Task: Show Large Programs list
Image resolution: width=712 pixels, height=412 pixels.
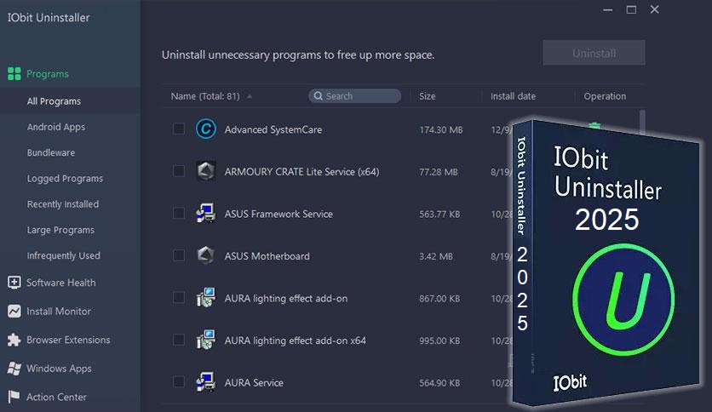Action: pyautogui.click(x=60, y=230)
